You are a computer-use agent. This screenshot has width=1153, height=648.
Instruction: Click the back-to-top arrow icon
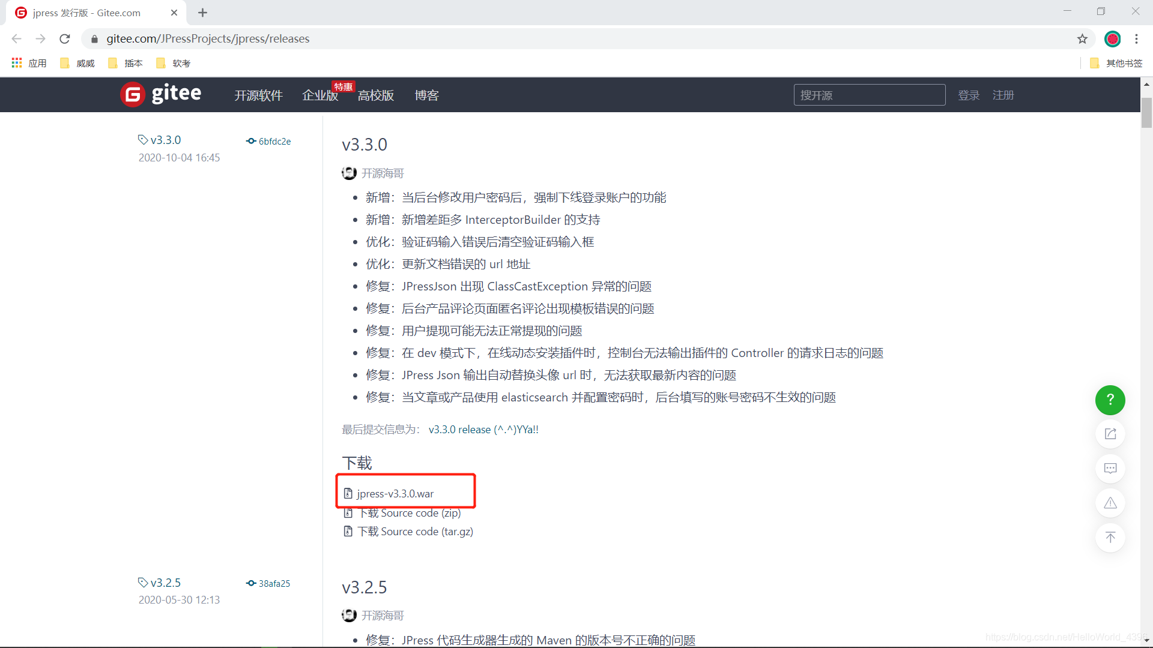[x=1110, y=537]
